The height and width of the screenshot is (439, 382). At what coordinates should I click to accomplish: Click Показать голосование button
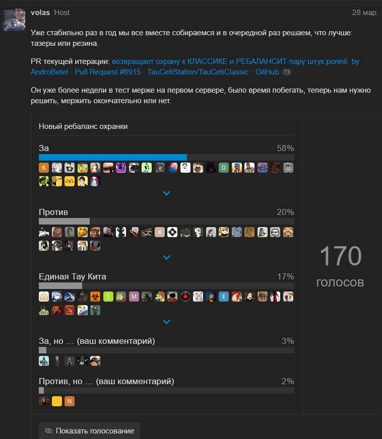(89, 431)
